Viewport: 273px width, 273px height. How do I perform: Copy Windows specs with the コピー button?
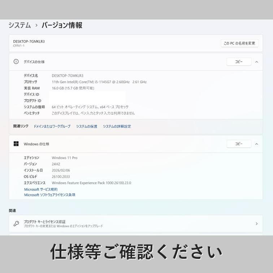point(239,144)
